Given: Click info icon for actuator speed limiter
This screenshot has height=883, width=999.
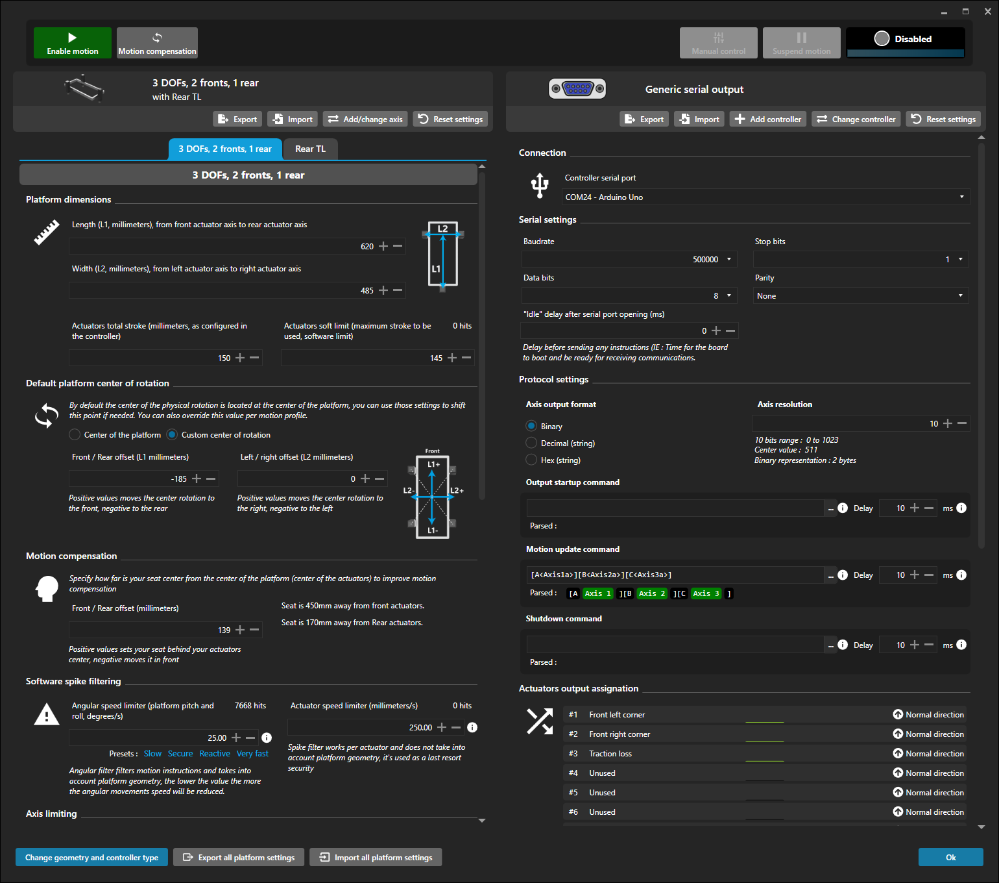Looking at the screenshot, I should coord(472,727).
